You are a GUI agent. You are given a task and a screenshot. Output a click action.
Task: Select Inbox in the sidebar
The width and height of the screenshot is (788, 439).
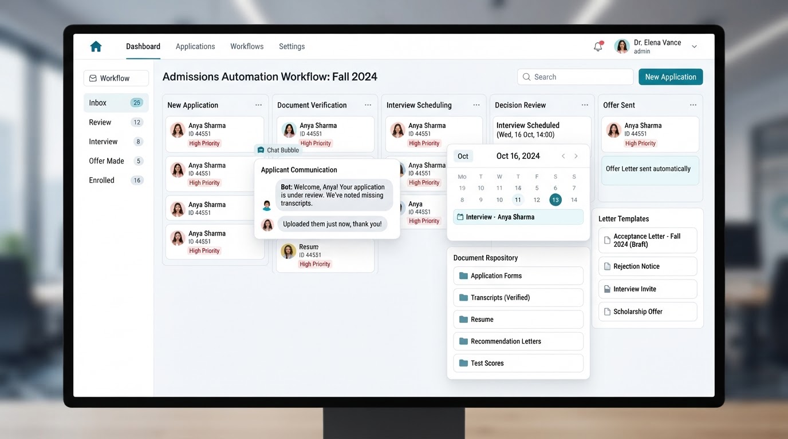click(116, 103)
